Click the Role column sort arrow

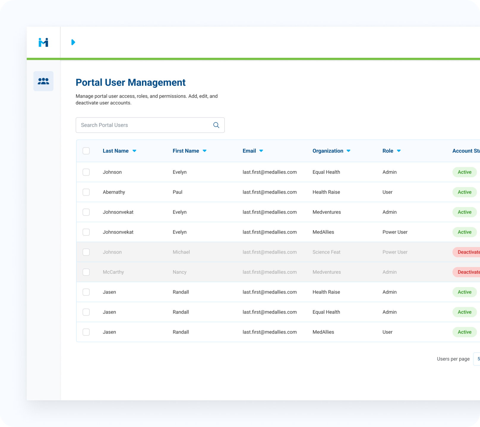pyautogui.click(x=399, y=151)
